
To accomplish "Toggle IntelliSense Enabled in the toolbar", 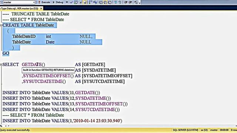I will tap(85, 2).
